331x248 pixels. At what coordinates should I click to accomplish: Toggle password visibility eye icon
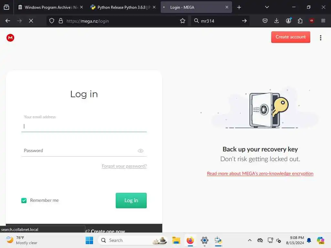(x=141, y=150)
